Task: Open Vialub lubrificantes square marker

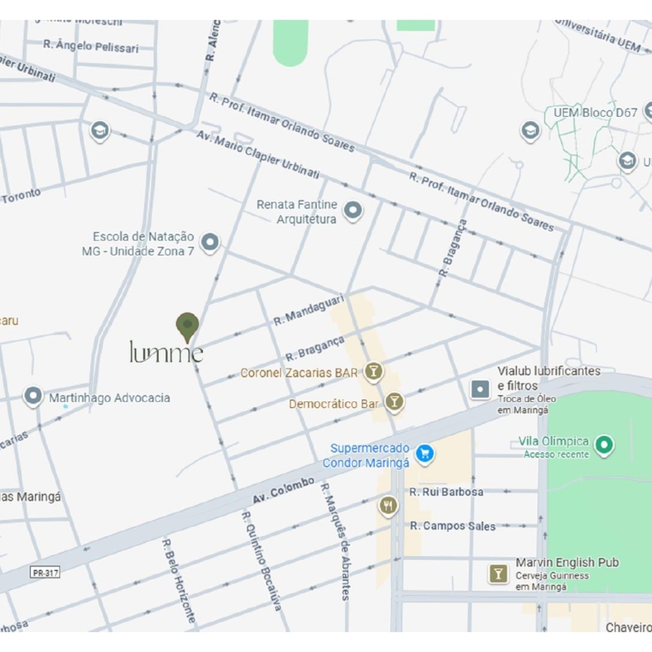Action: [x=480, y=390]
